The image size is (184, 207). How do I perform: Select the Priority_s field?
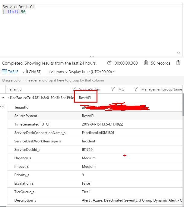[x=22, y=175]
